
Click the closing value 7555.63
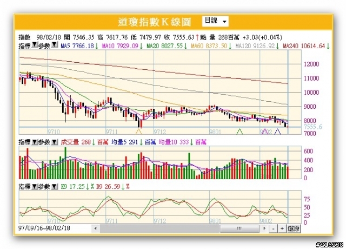[x=183, y=37]
